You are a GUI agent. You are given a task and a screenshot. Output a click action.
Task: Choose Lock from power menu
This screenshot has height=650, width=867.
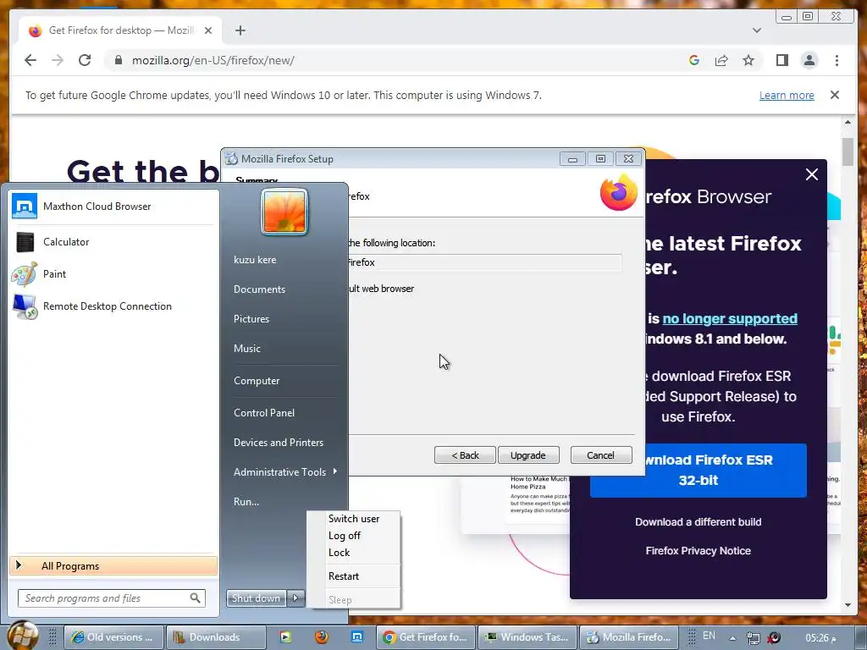339,552
